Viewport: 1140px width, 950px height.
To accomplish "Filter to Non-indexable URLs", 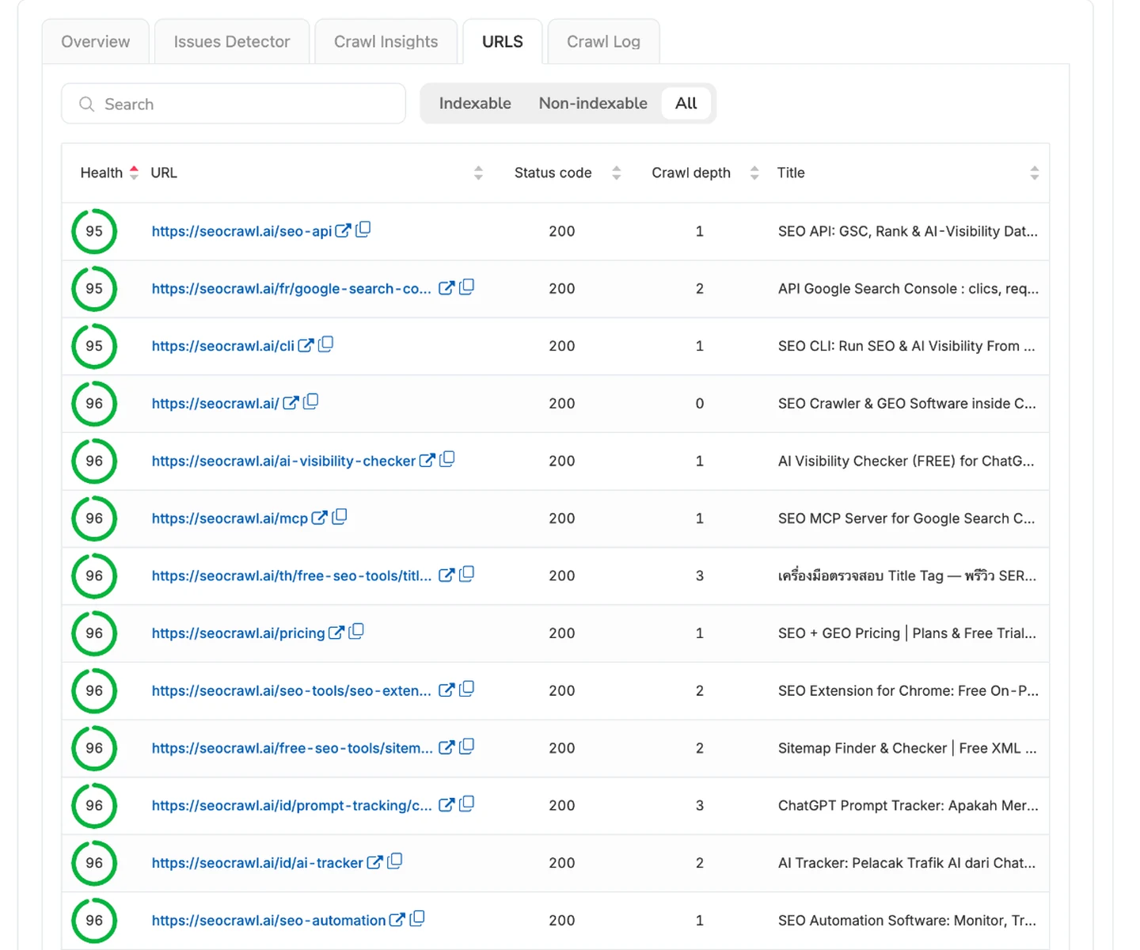I will [x=593, y=103].
